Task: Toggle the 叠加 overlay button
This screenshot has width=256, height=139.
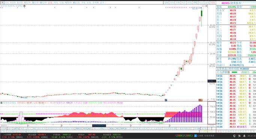Action: pyautogui.click(x=172, y=3)
